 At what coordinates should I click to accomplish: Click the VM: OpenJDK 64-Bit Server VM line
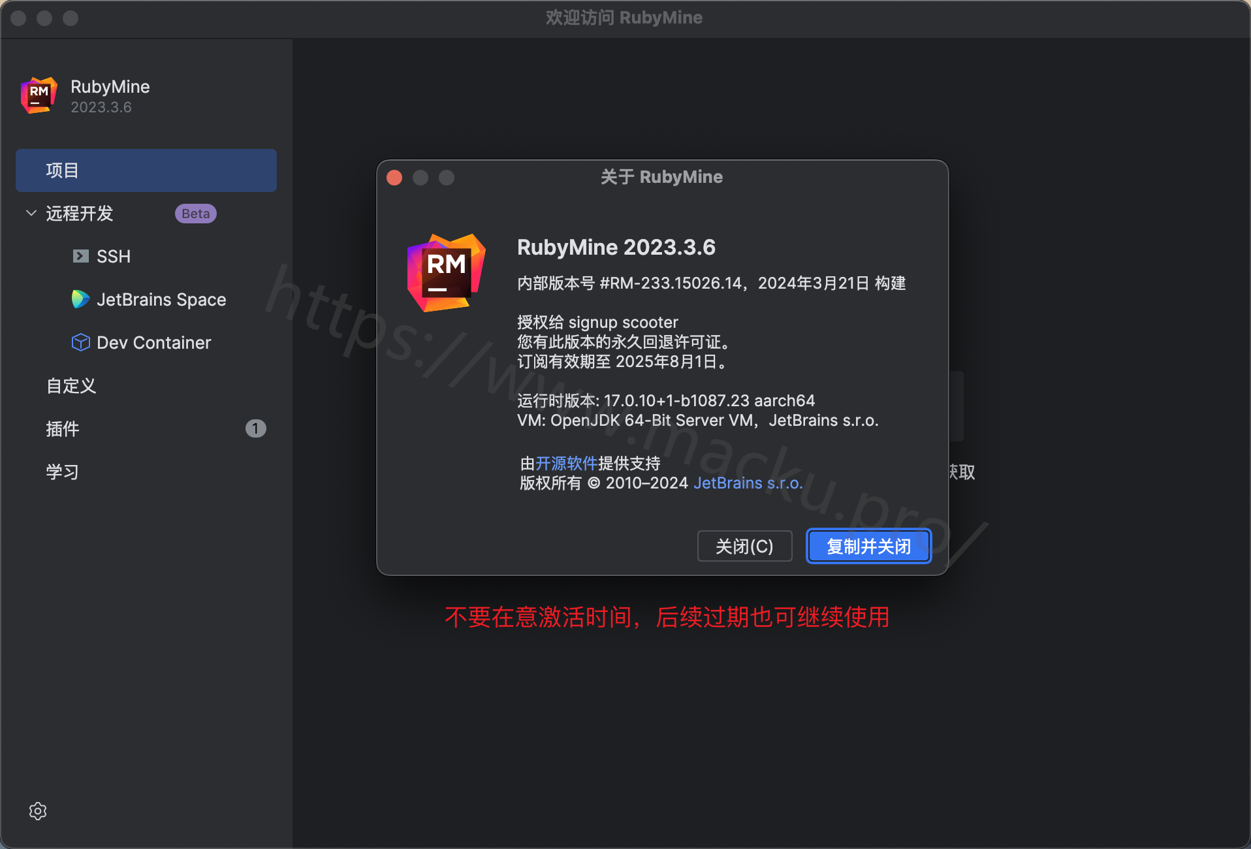698,421
